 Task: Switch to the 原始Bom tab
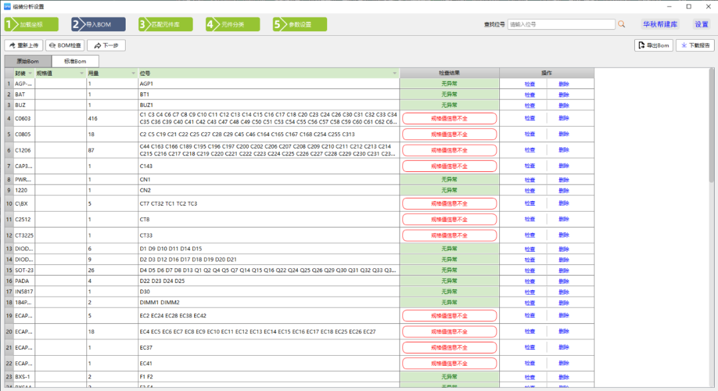28,61
